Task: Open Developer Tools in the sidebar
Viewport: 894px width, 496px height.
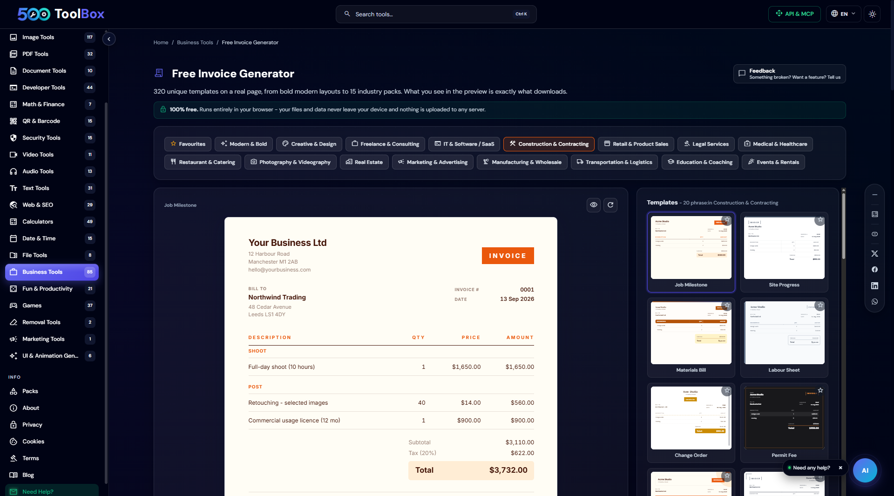Action: click(52, 88)
